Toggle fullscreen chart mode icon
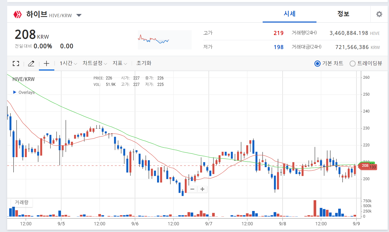 [16, 63]
